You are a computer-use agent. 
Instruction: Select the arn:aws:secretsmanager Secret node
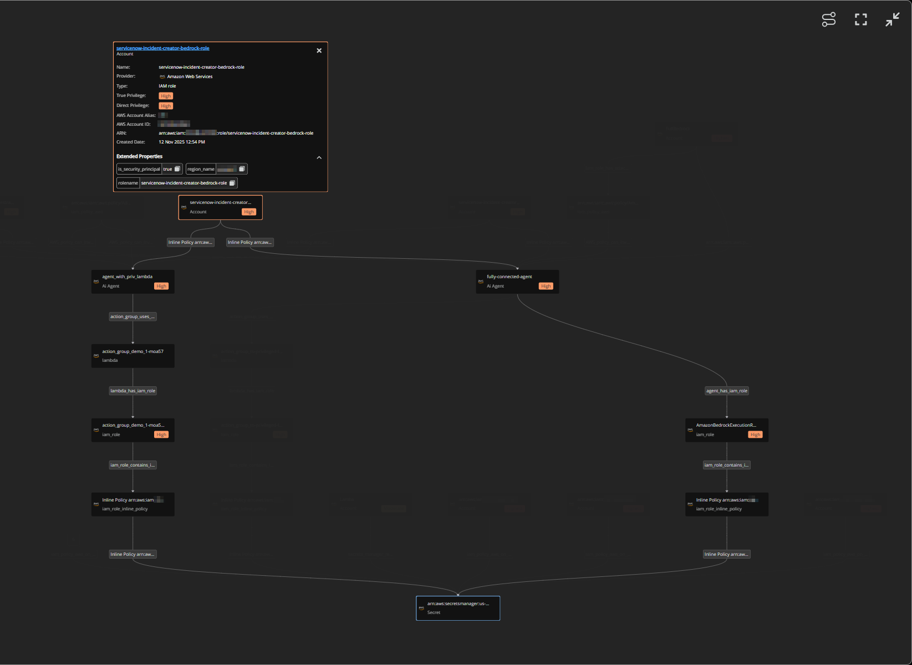pos(458,608)
